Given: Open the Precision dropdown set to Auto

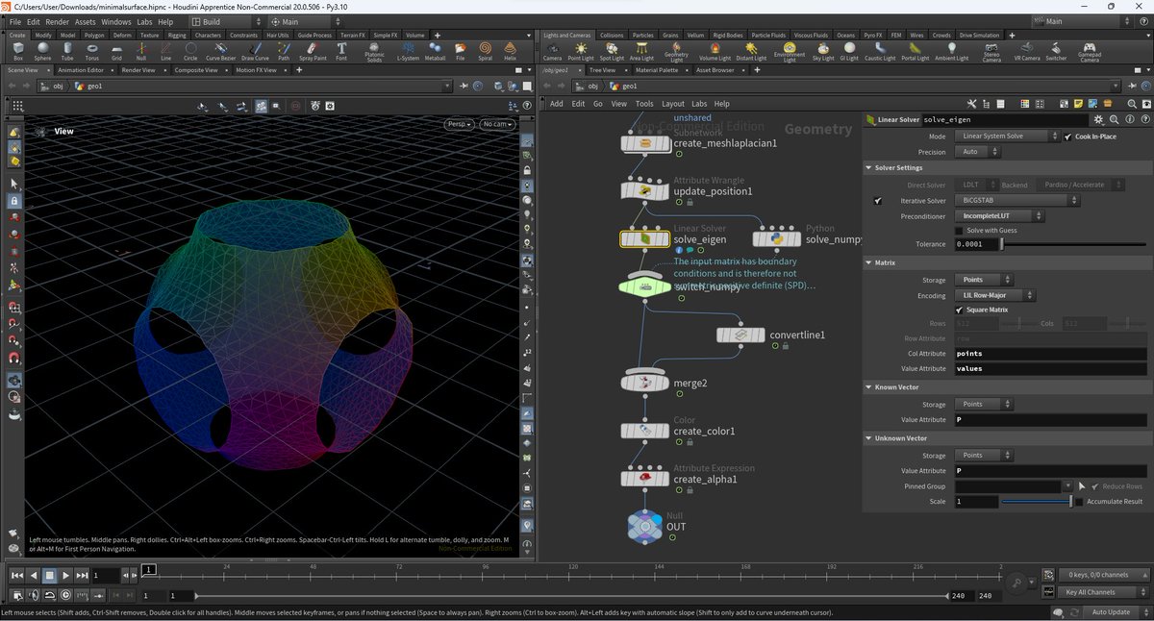Looking at the screenshot, I should 977,152.
